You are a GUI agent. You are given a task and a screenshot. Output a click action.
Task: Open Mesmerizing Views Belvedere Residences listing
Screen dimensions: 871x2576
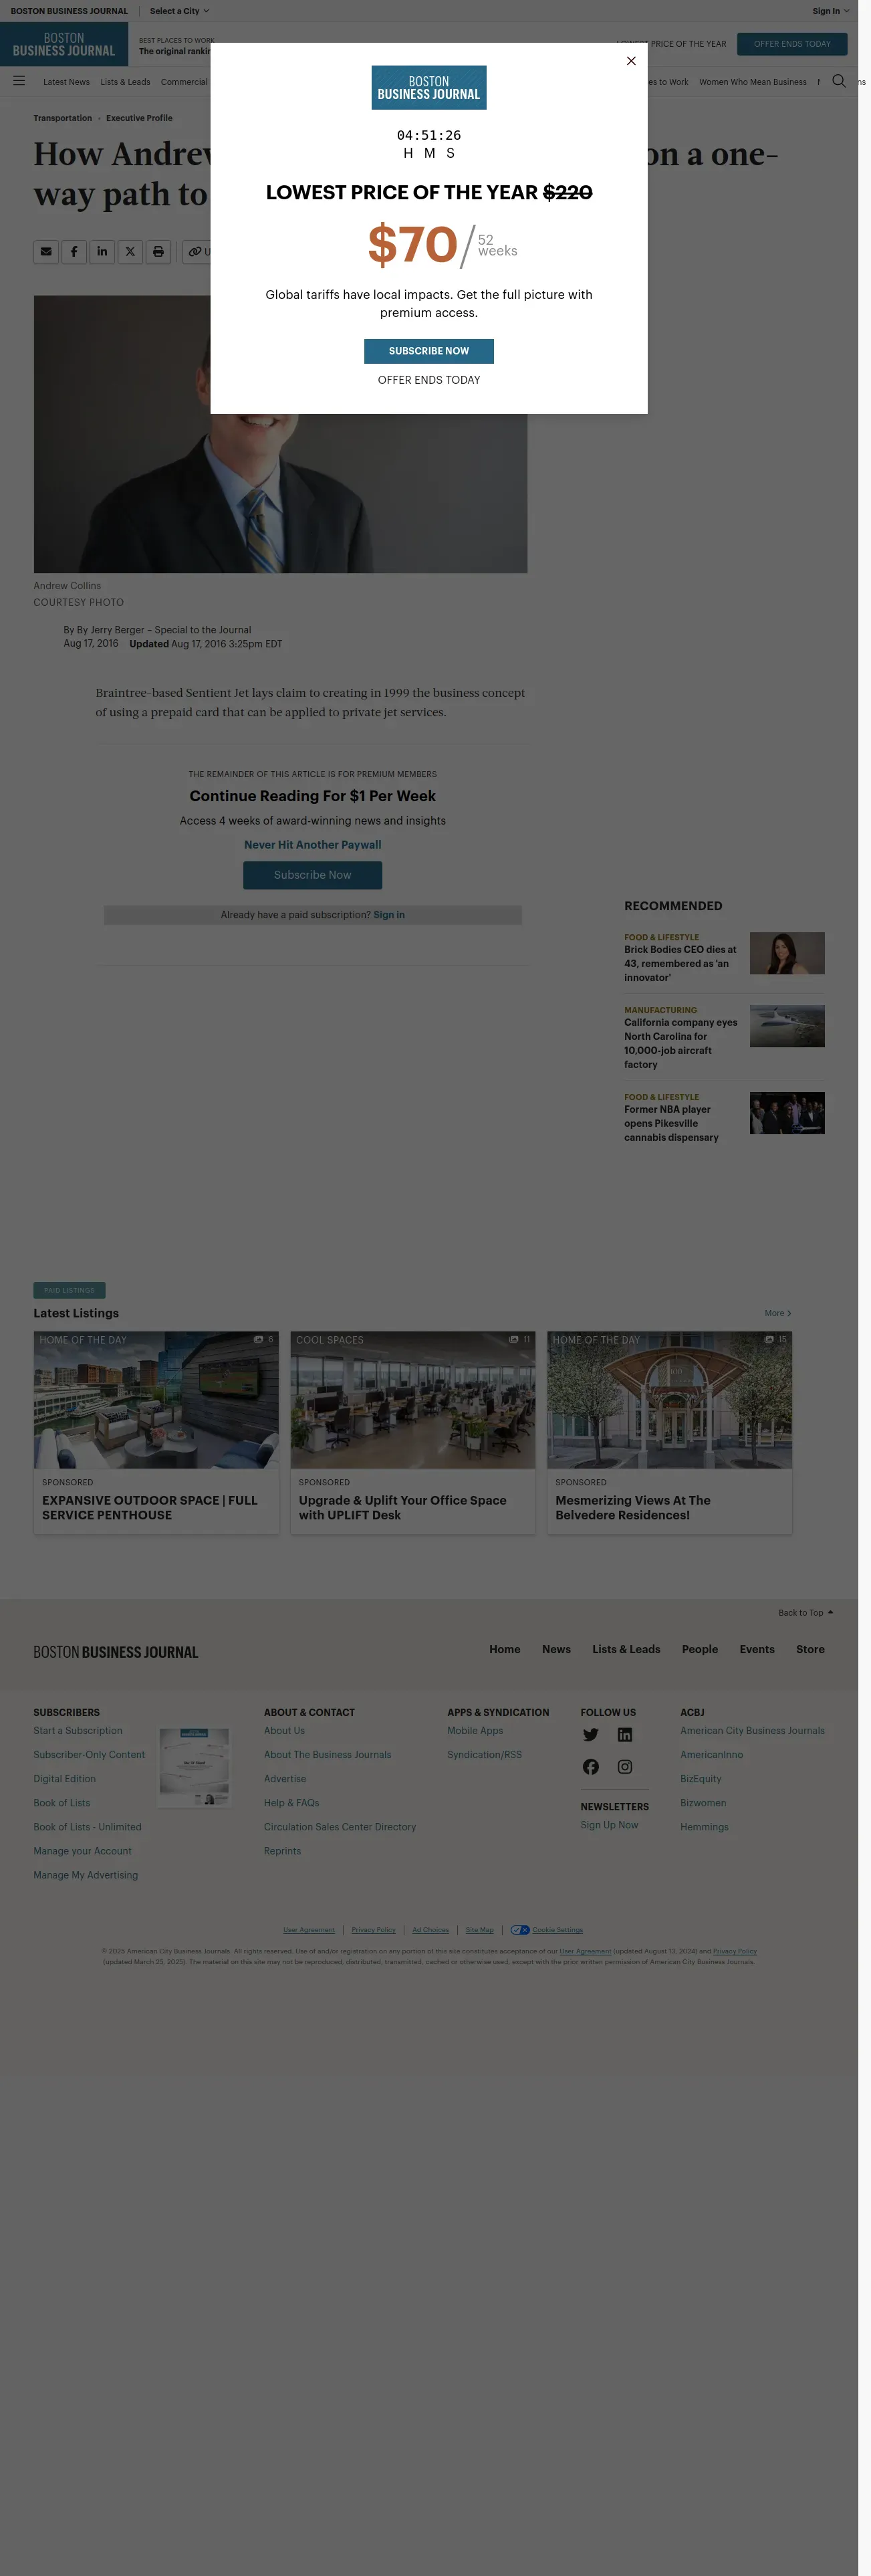point(633,1507)
